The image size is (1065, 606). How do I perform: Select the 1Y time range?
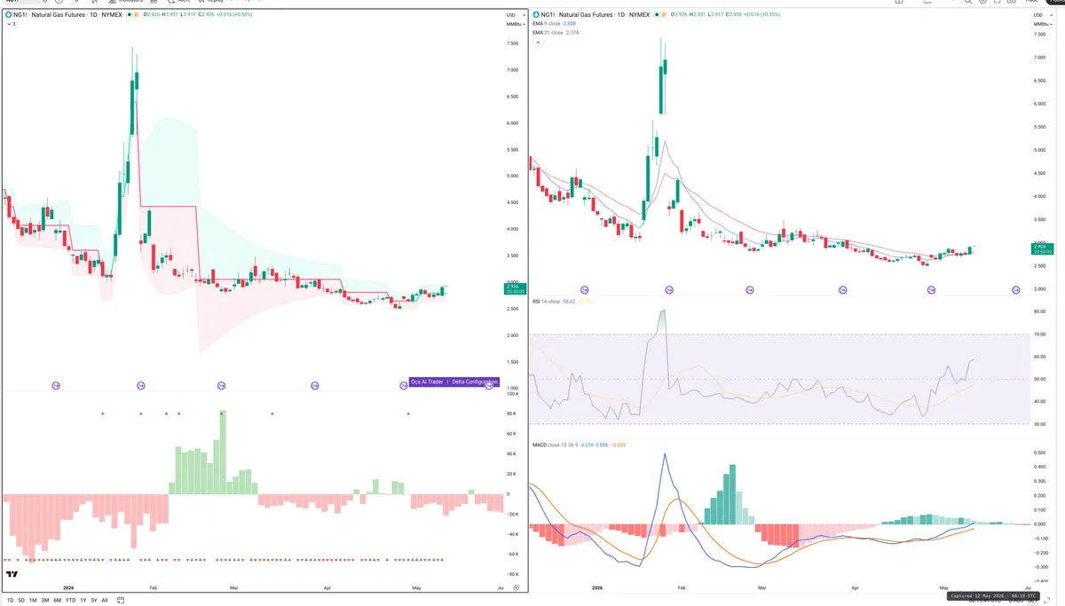(83, 600)
